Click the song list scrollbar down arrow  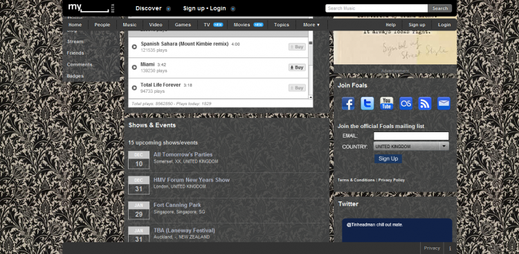tap(311, 98)
